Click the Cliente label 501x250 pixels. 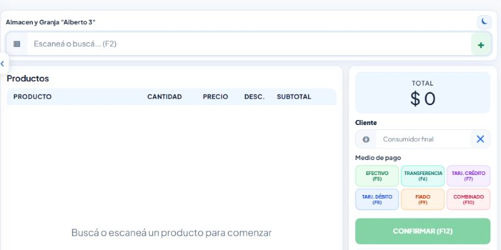pos(366,122)
